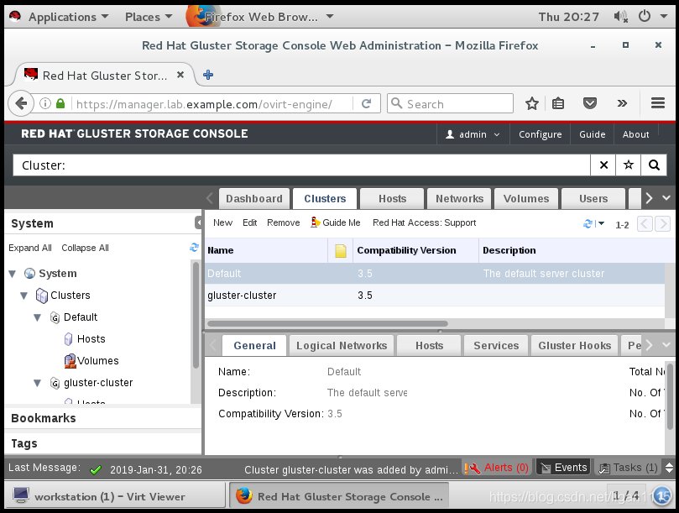Image resolution: width=679 pixels, height=513 pixels.
Task: Click the green padlock security icon
Action: (x=60, y=103)
